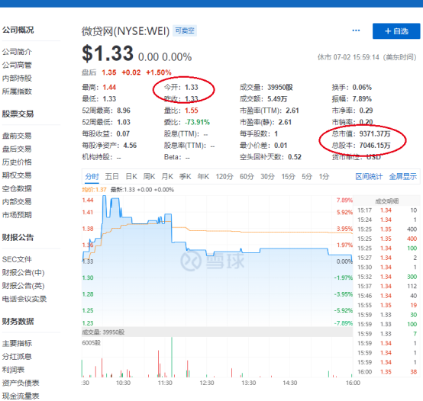The image size is (423, 401).
Task: Click the 委比 -73.91% value
Action: coord(197,122)
